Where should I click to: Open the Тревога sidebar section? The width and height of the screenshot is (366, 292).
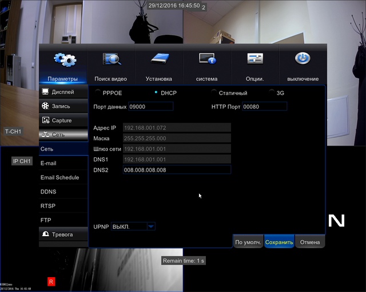(63, 234)
